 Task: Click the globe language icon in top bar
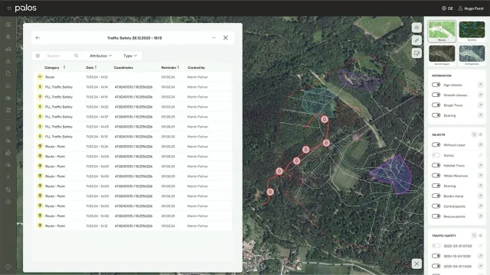click(x=444, y=8)
